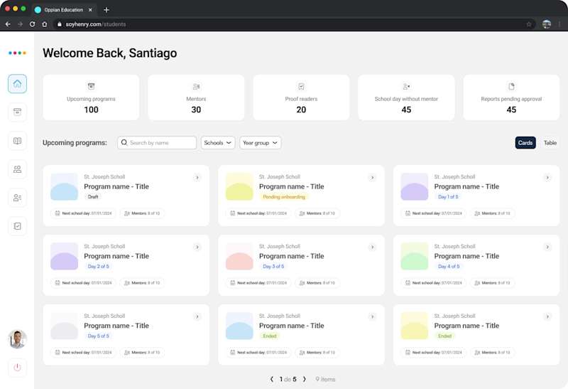
Task: Expand the Year group dropdown
Action: [260, 143]
